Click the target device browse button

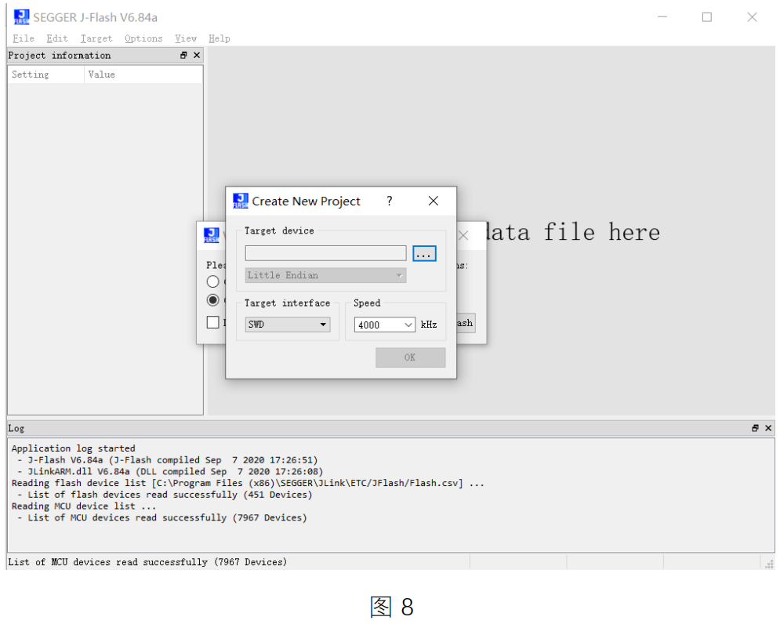pos(424,253)
